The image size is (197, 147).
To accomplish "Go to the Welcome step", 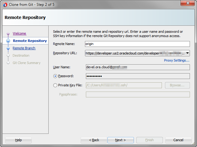I will point(19,33).
